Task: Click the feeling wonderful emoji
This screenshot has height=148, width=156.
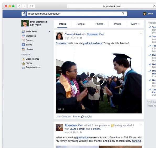Action: [x=112, y=126]
